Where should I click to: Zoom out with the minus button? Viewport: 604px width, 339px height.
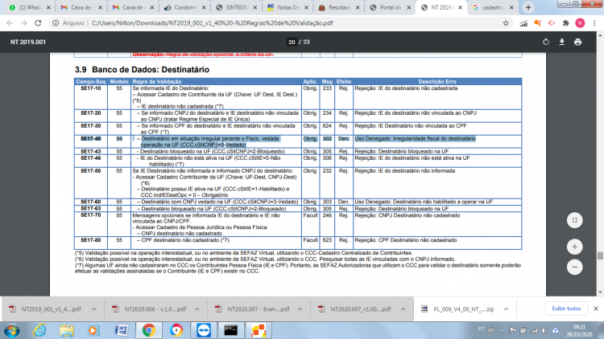(x=574, y=268)
